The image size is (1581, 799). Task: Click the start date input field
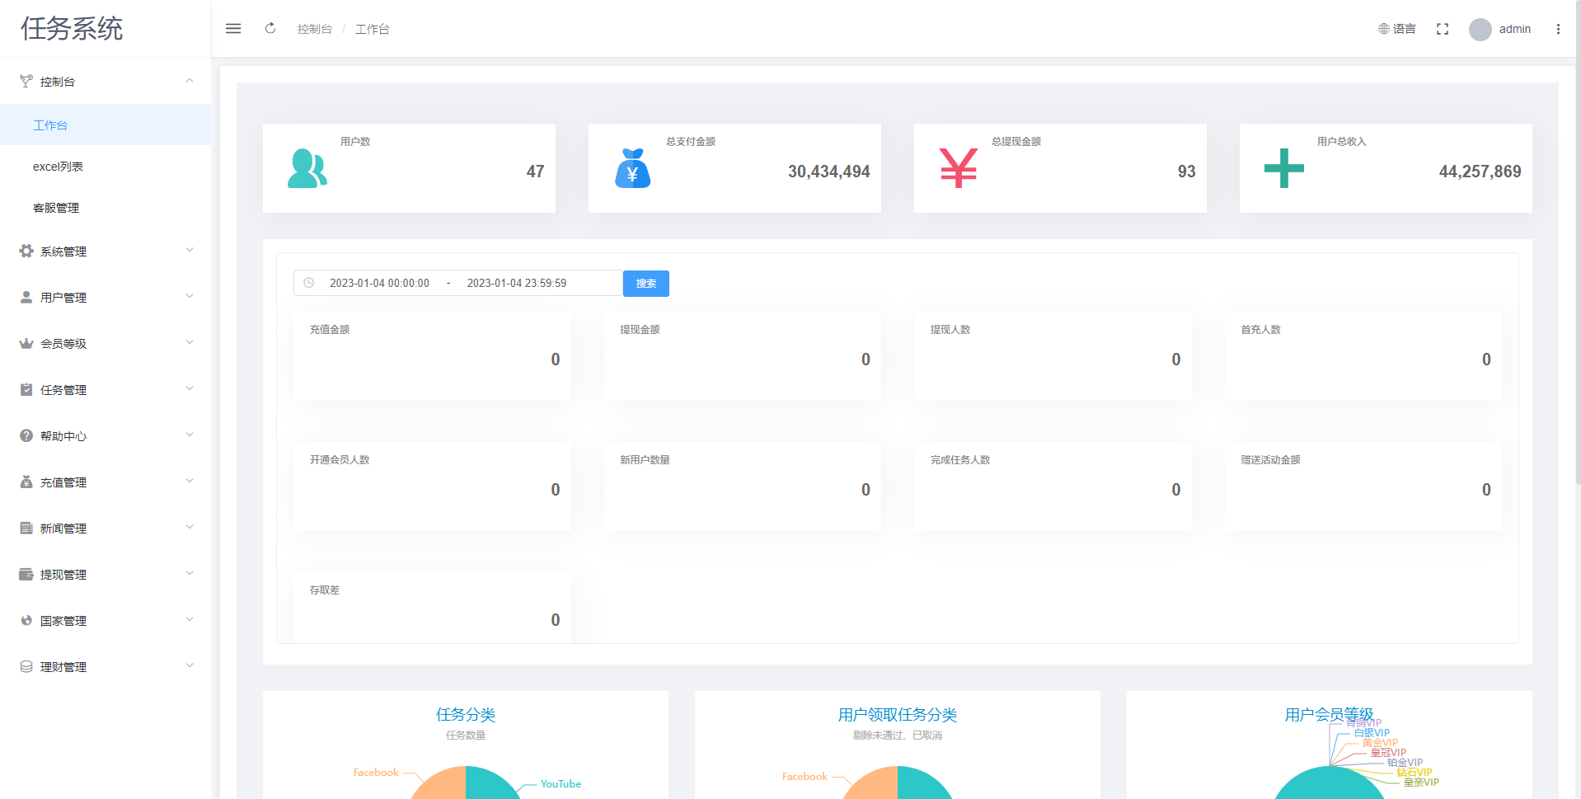[x=379, y=283]
